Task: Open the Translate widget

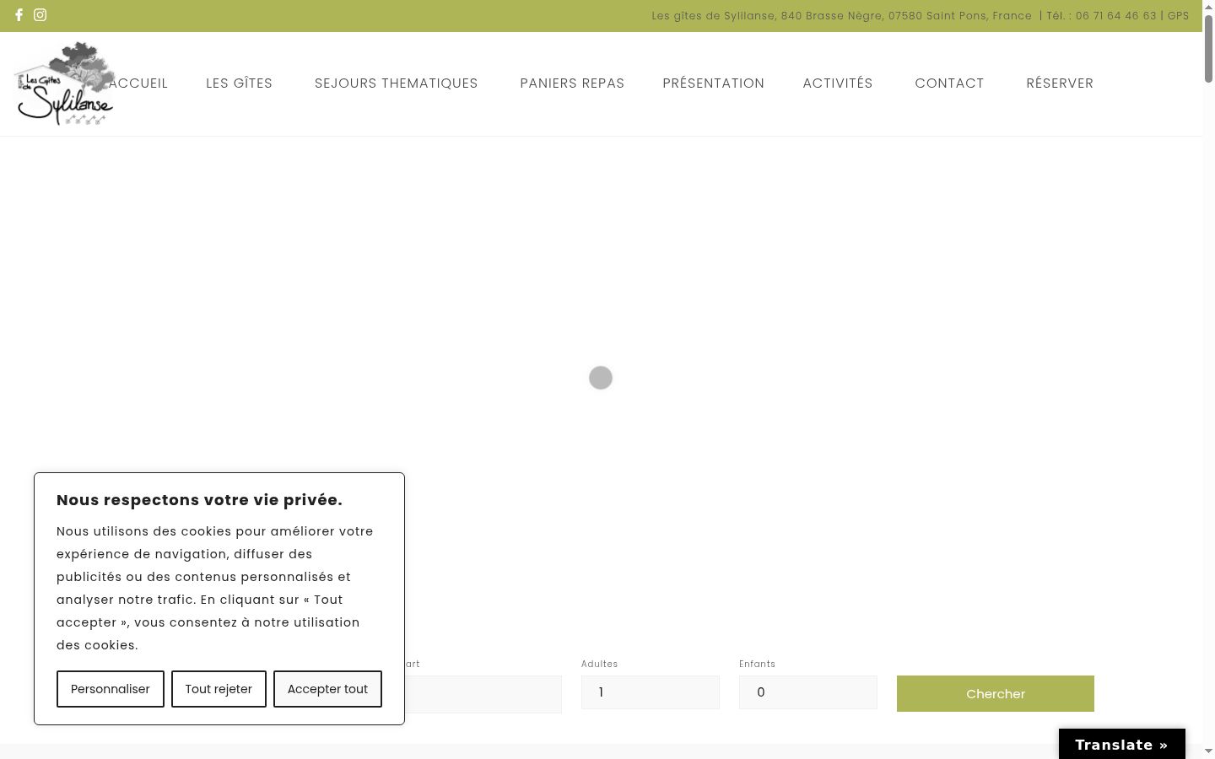Action: pyautogui.click(x=1122, y=745)
